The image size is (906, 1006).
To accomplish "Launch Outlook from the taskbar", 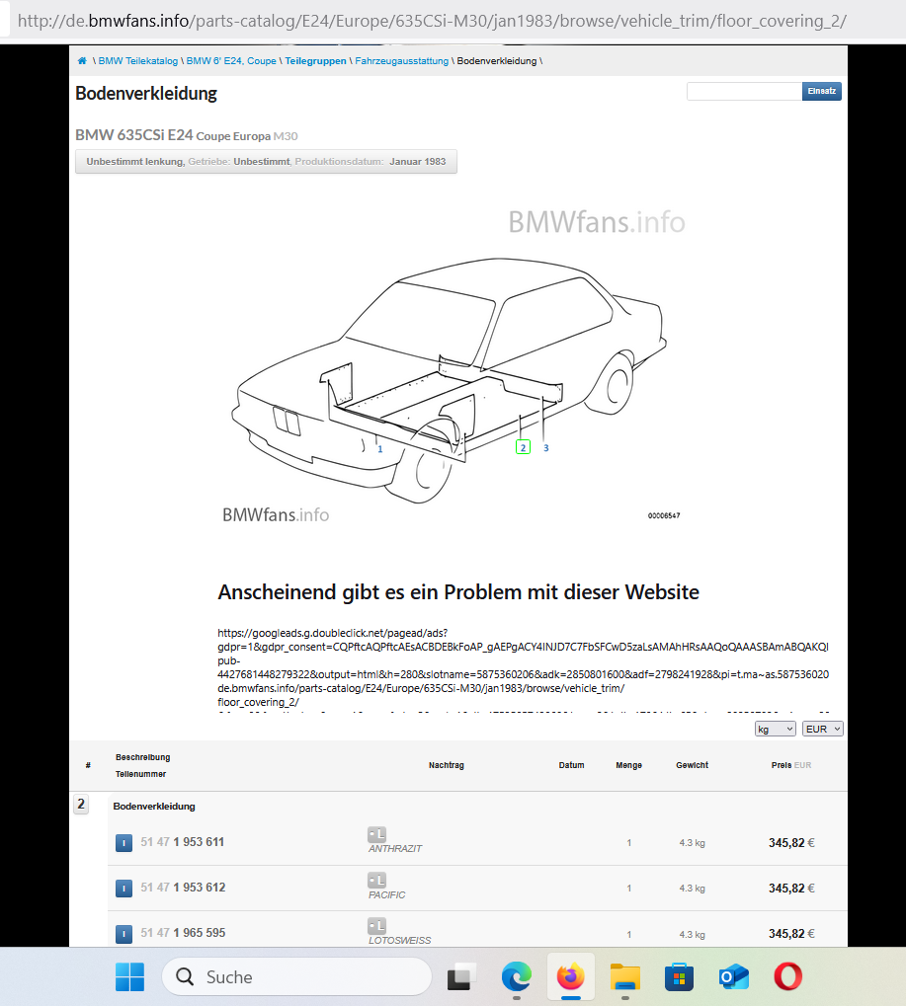I will pyautogui.click(x=733, y=977).
